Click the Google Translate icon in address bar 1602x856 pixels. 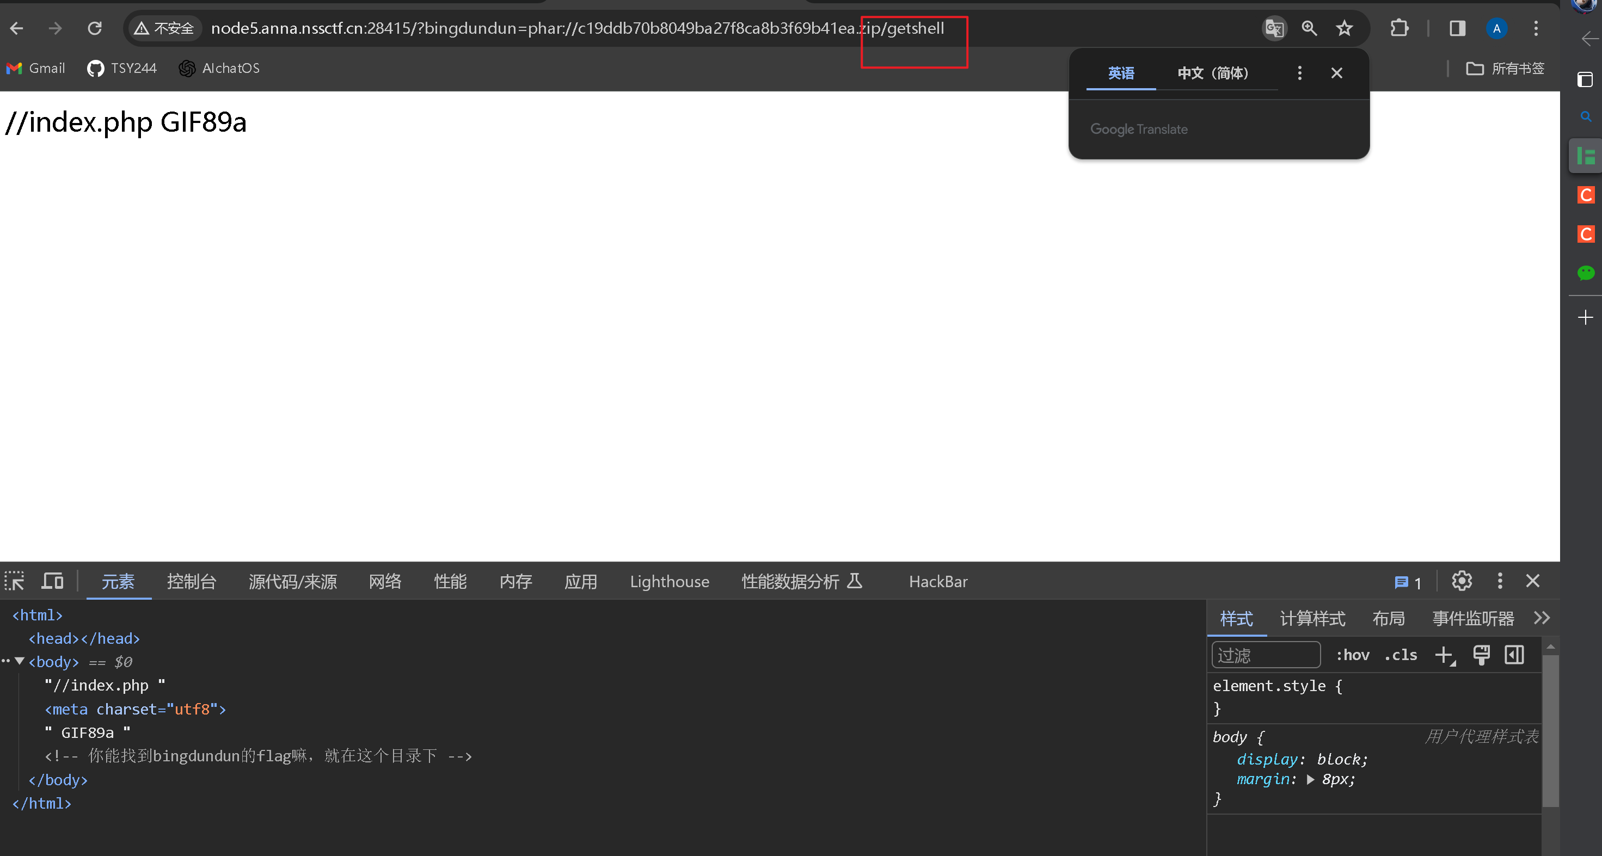[x=1274, y=28]
